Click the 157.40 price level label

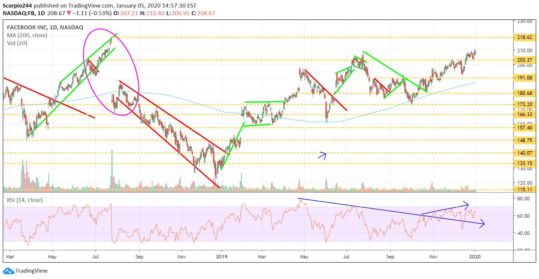click(x=524, y=128)
